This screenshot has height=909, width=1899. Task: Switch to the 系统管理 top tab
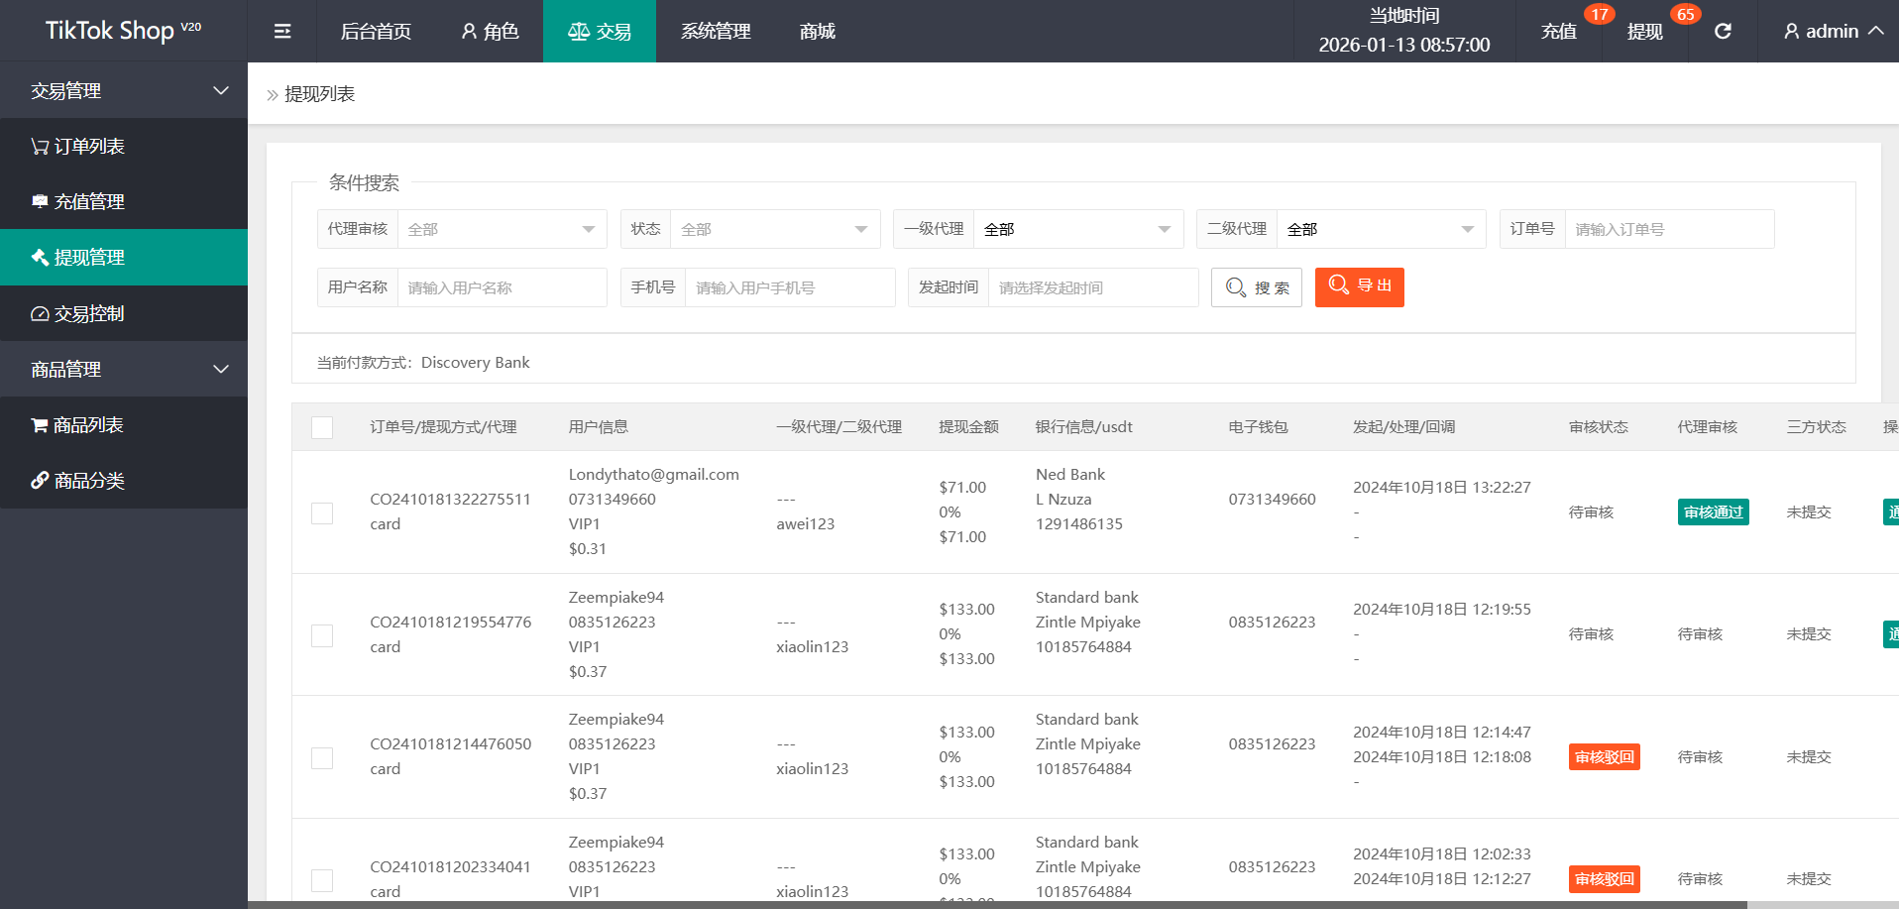pyautogui.click(x=716, y=32)
